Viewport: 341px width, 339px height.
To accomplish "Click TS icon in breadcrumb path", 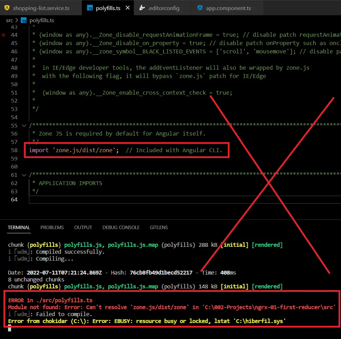I will [x=24, y=20].
